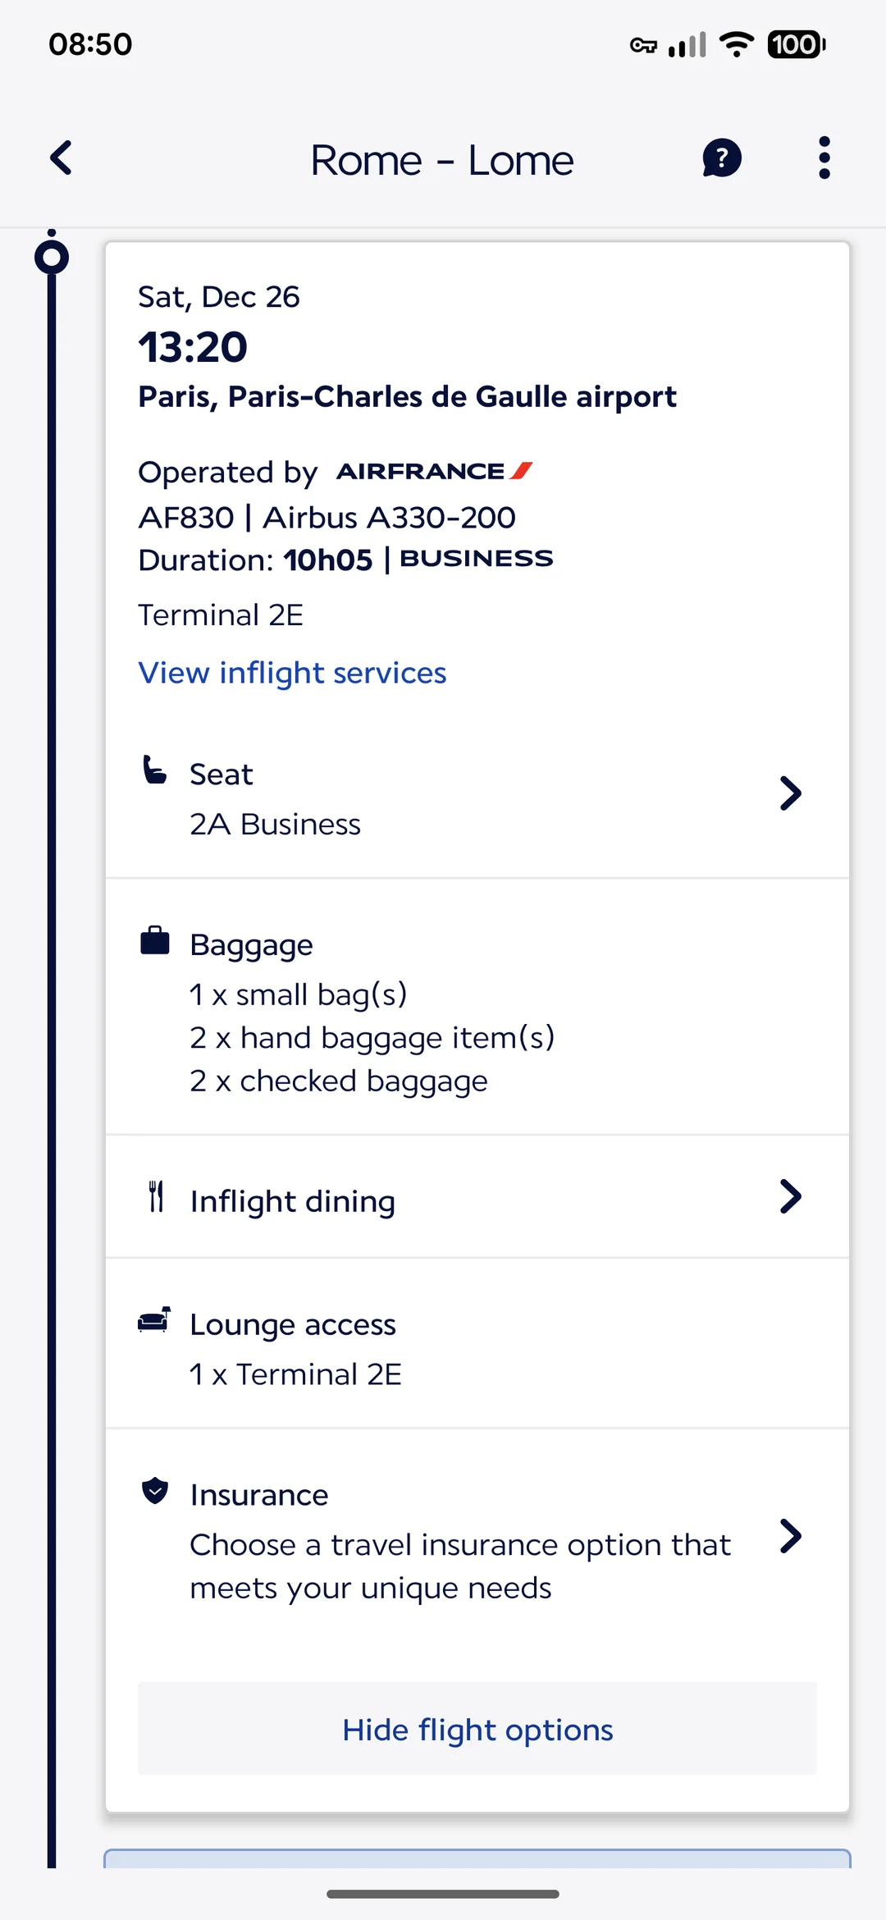
Task: Open the help question mark icon
Action: [722, 158]
